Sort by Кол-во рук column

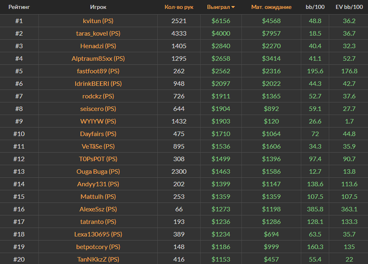[179, 7]
